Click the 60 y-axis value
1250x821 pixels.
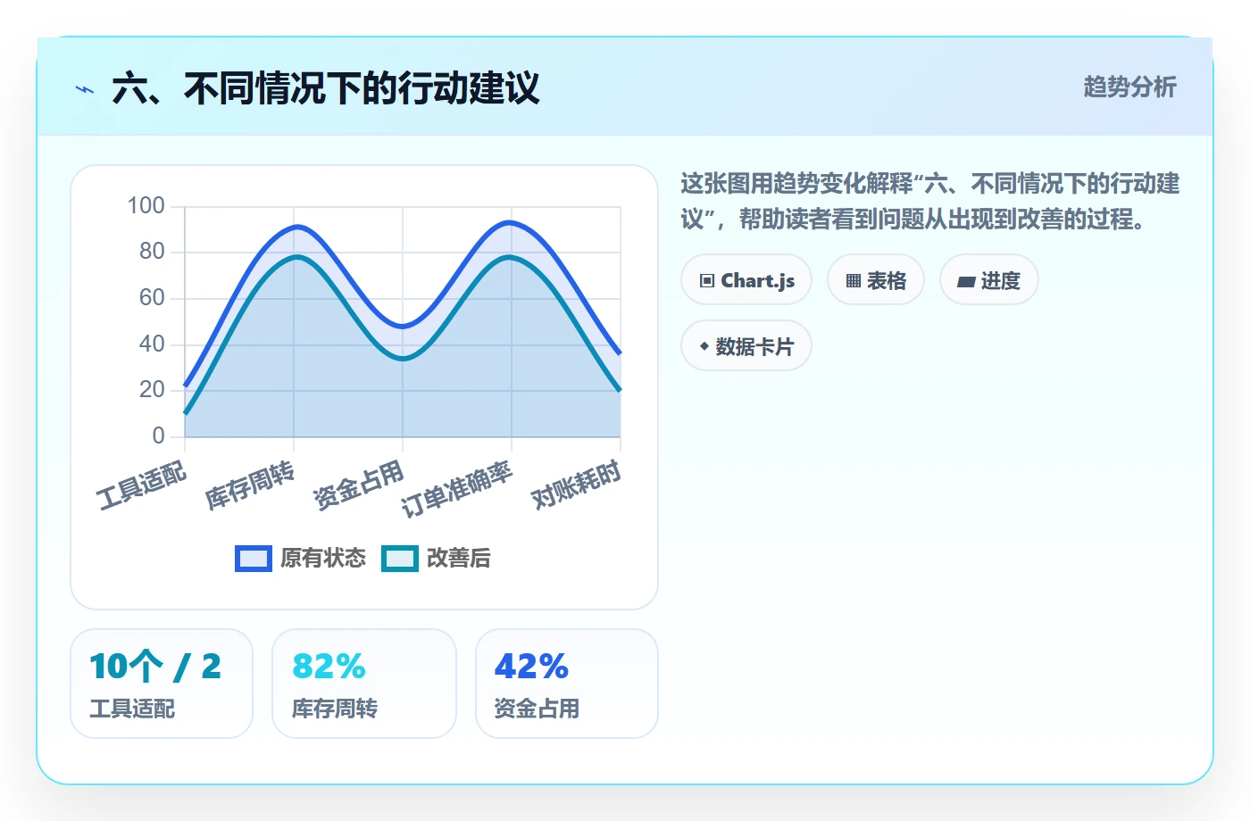153,297
